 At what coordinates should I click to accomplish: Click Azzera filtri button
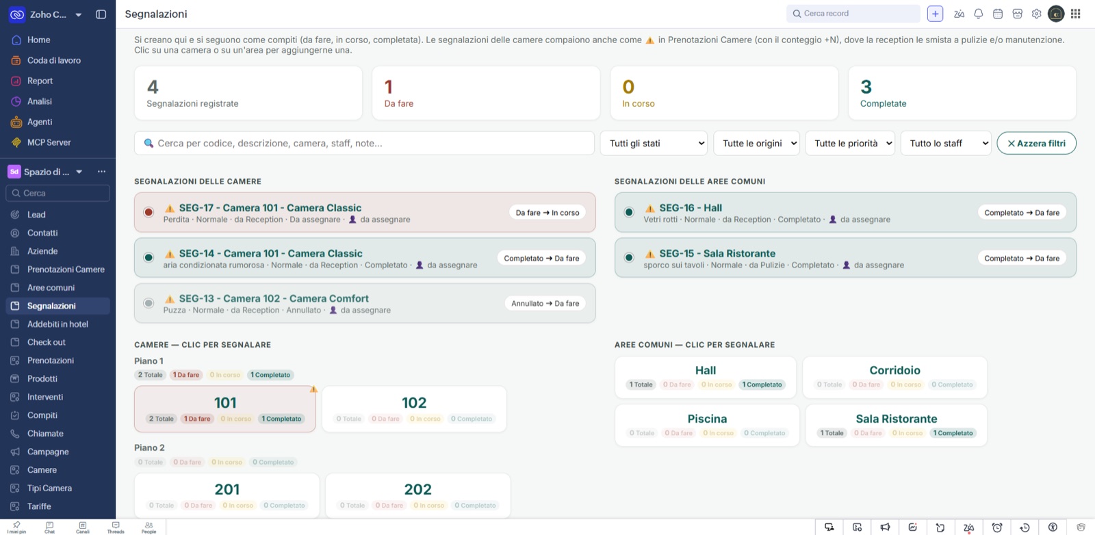click(x=1036, y=143)
